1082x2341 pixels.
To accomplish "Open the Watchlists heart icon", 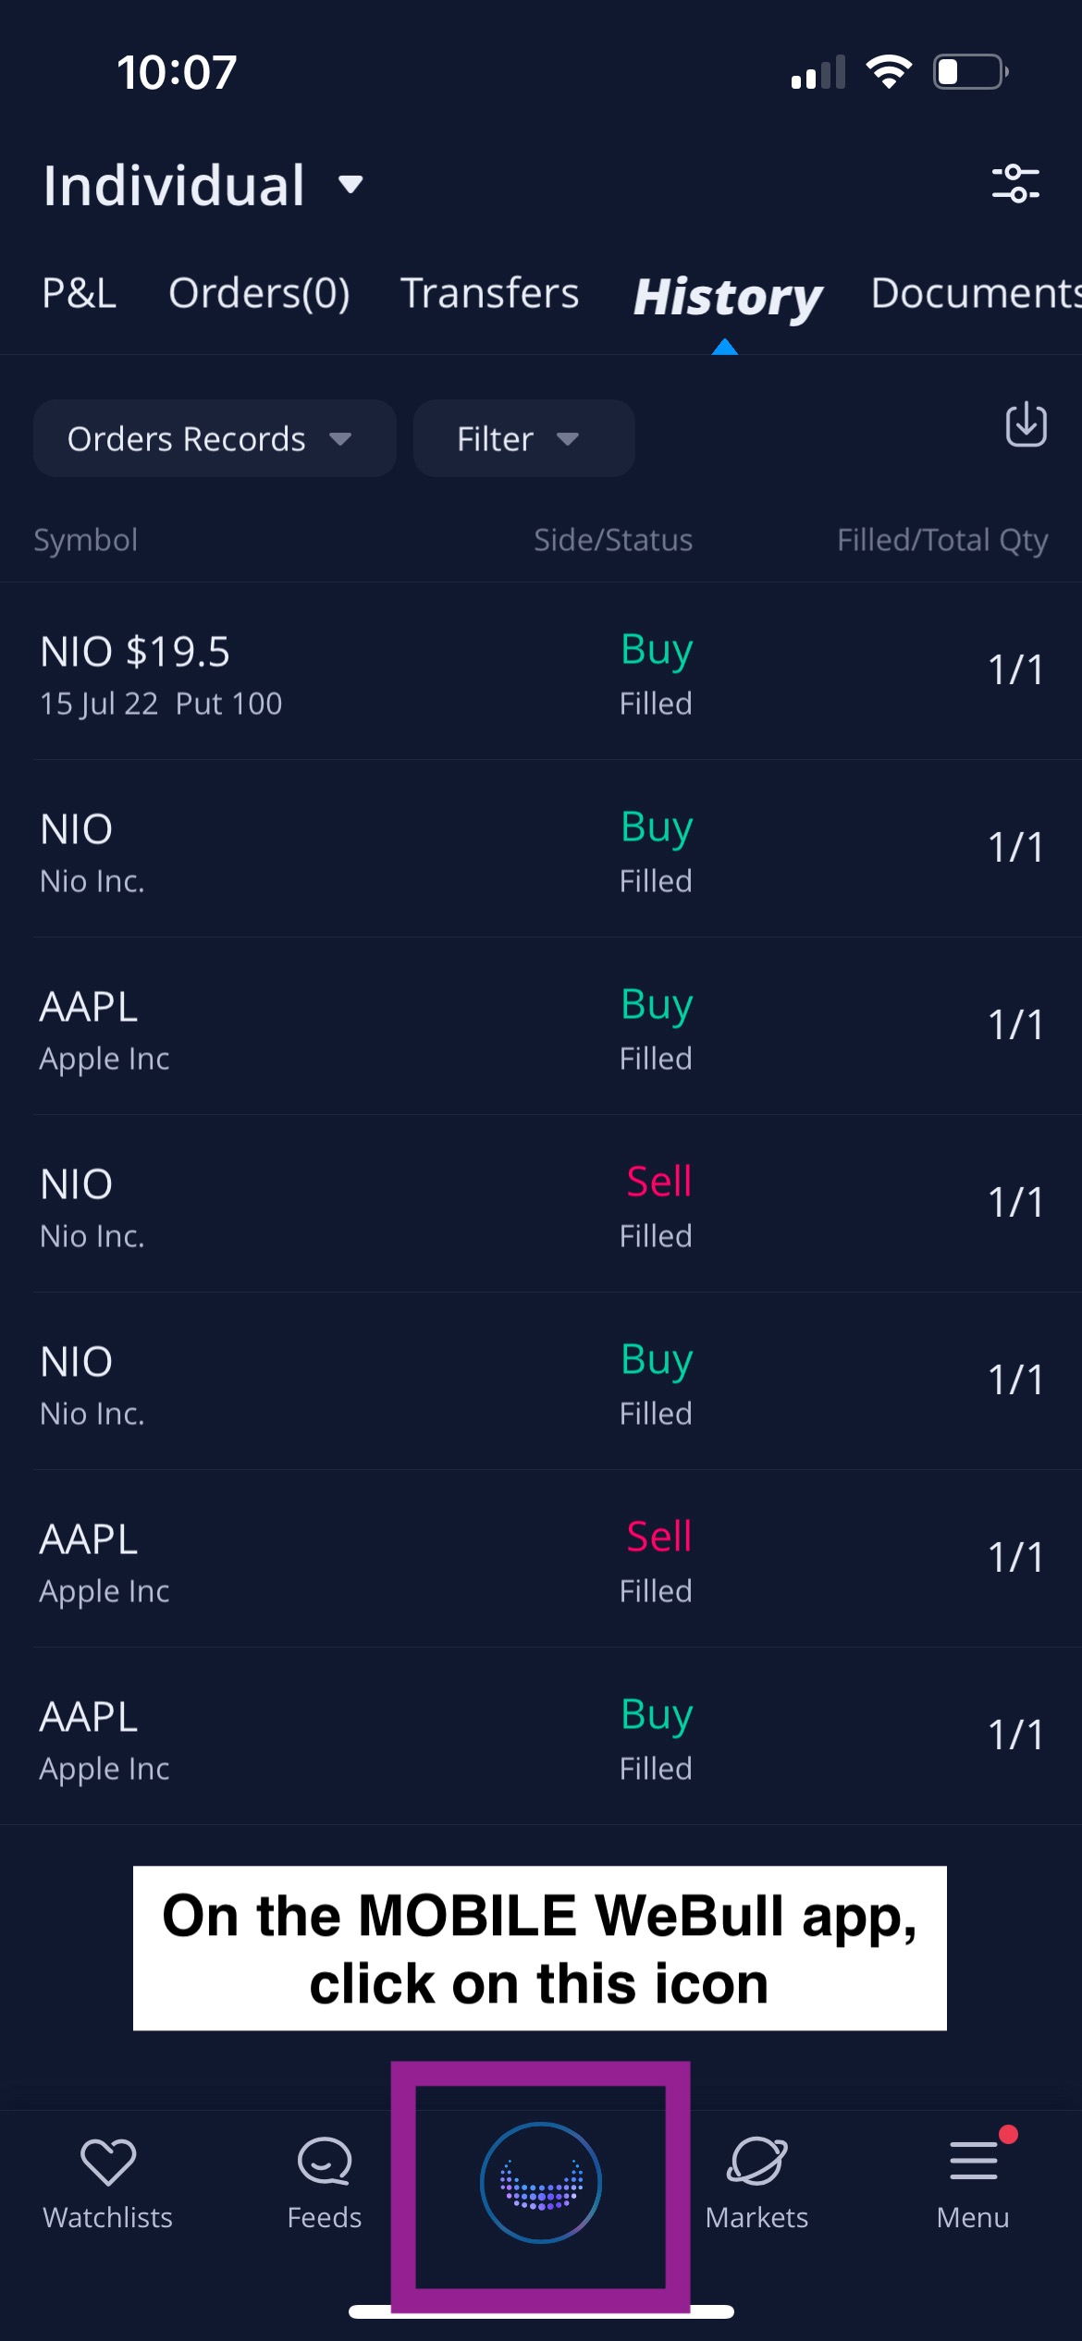I will (x=108, y=2163).
